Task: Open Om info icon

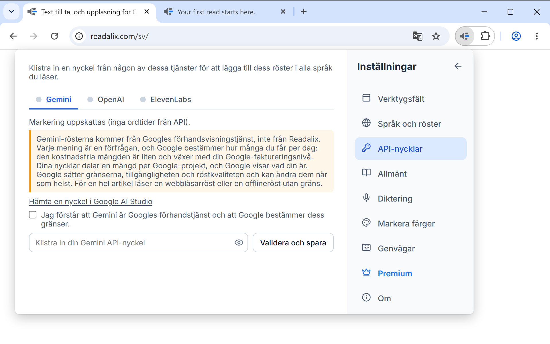Action: (x=366, y=298)
